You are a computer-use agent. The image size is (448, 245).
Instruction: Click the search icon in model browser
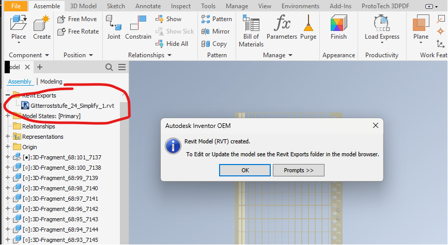click(109, 68)
